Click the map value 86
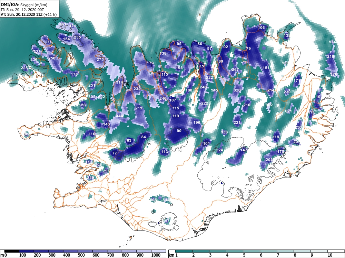 [200, 44]
